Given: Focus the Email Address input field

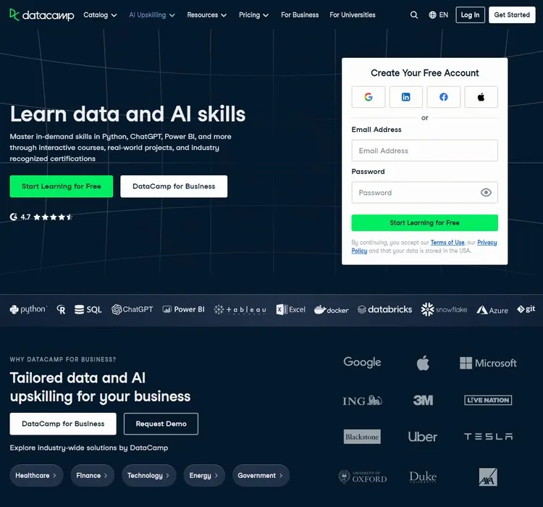Looking at the screenshot, I should click(x=424, y=151).
